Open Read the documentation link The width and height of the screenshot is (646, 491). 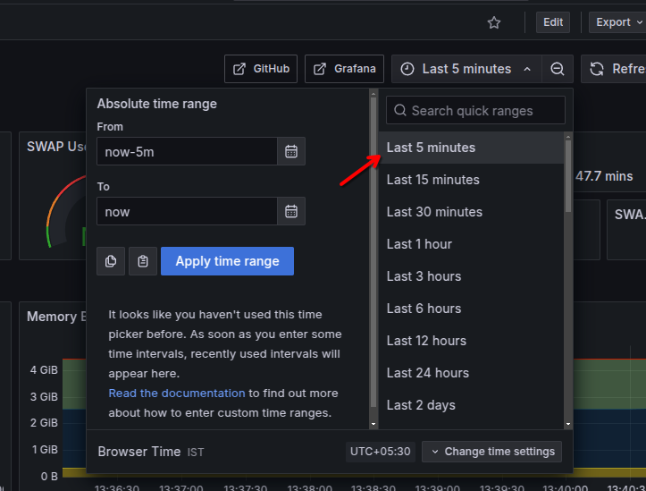[177, 394]
